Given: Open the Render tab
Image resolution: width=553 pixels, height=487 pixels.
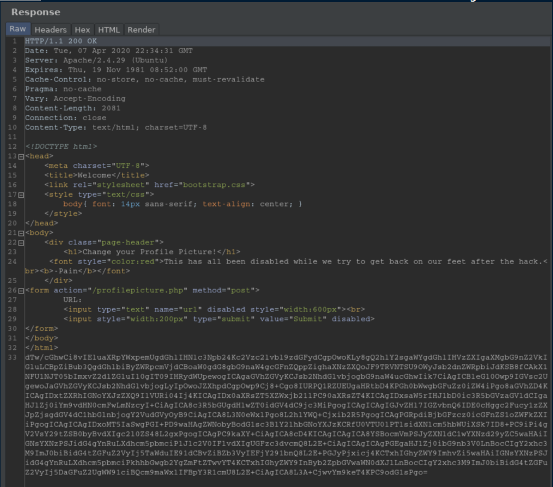Looking at the screenshot, I should click(x=141, y=30).
